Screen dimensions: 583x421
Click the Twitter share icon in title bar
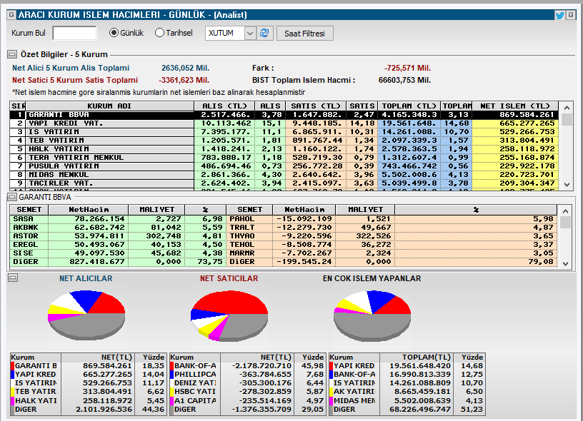coord(559,15)
